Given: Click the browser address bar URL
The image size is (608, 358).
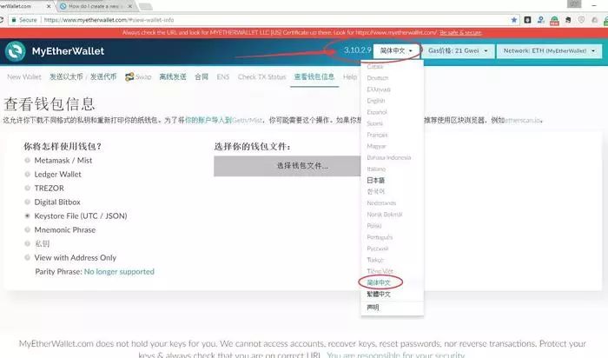Looking at the screenshot, I should 109,20.
